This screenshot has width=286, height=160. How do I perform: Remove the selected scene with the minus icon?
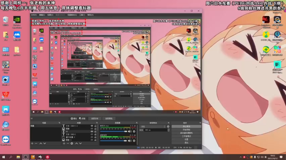point(36,144)
